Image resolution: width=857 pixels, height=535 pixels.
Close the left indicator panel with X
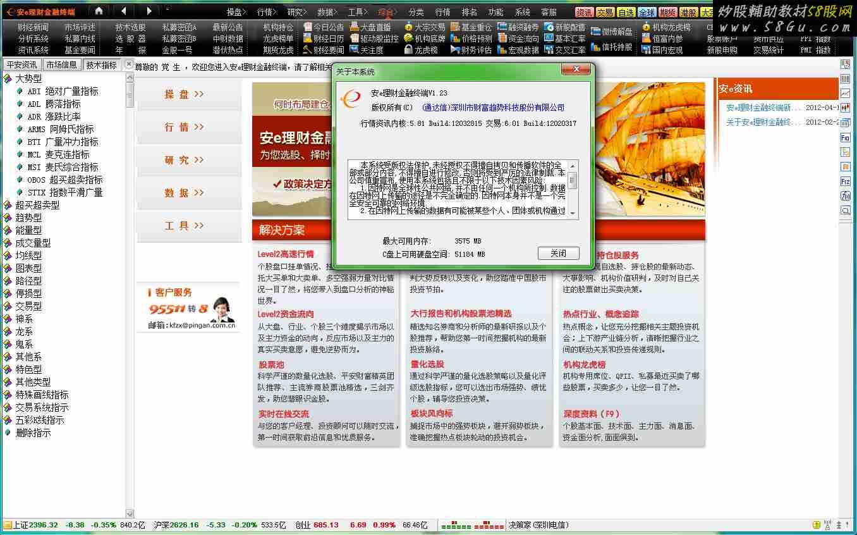coord(130,65)
